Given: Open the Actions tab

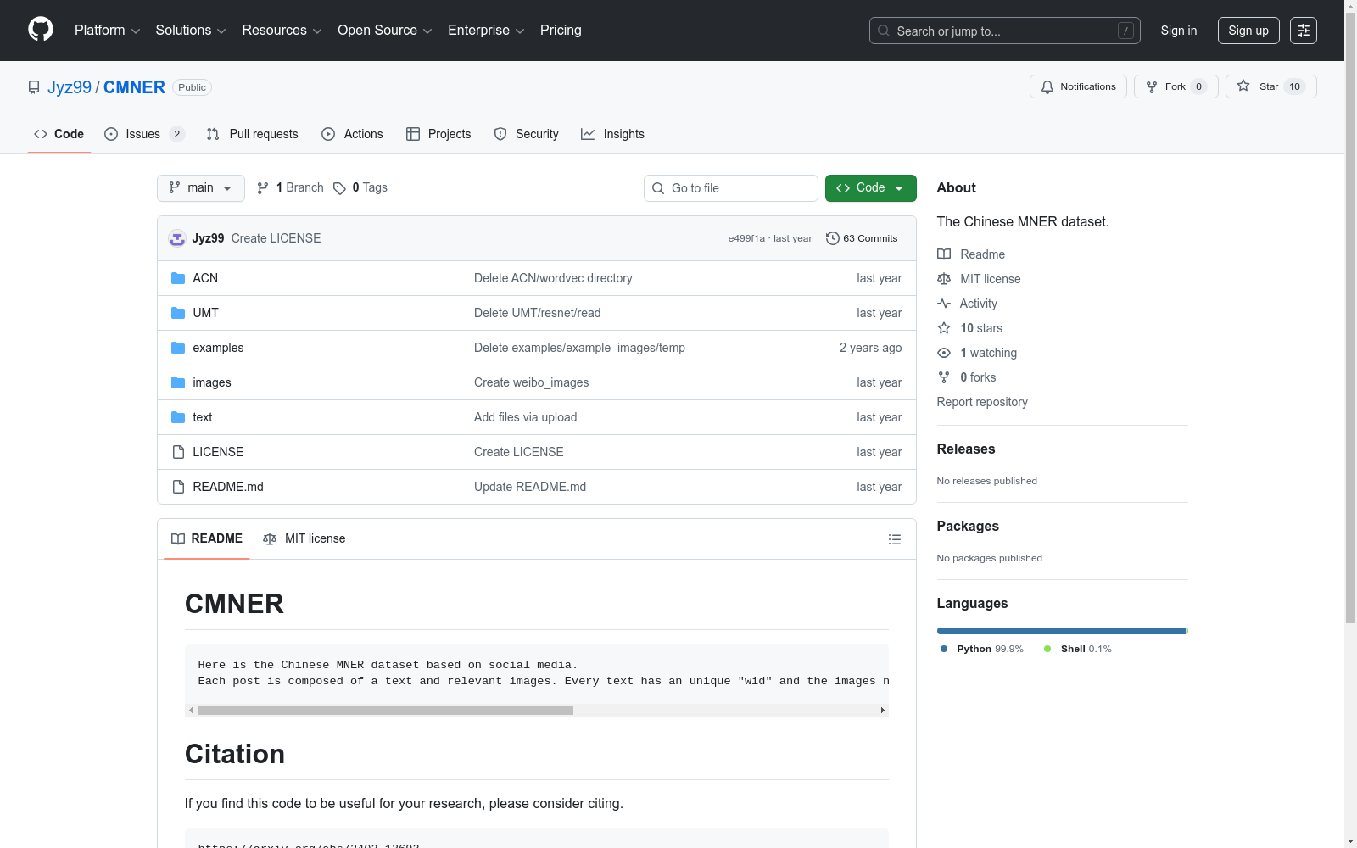Looking at the screenshot, I should click(353, 134).
